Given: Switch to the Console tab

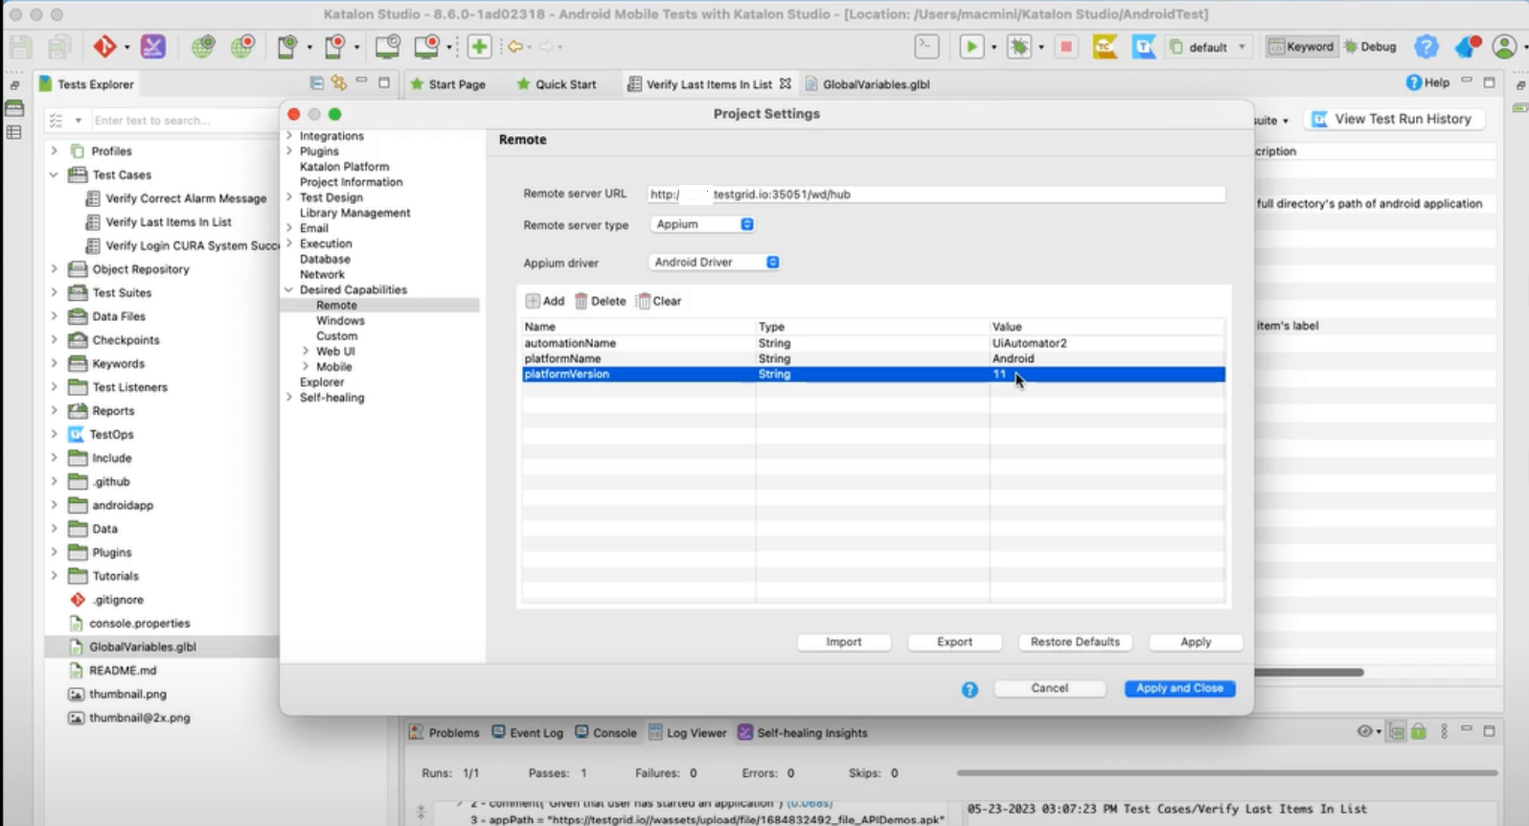Looking at the screenshot, I should (x=605, y=733).
